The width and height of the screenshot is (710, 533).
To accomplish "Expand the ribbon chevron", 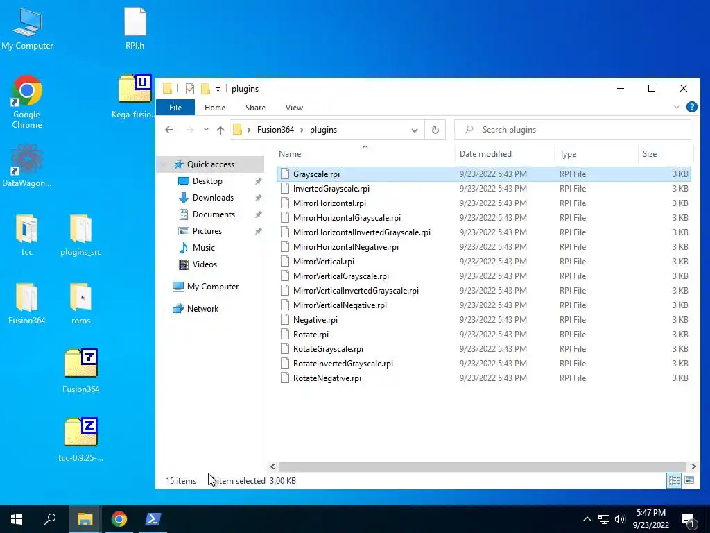I will click(677, 108).
